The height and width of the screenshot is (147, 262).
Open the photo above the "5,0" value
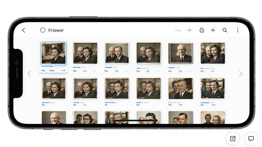[117, 53]
